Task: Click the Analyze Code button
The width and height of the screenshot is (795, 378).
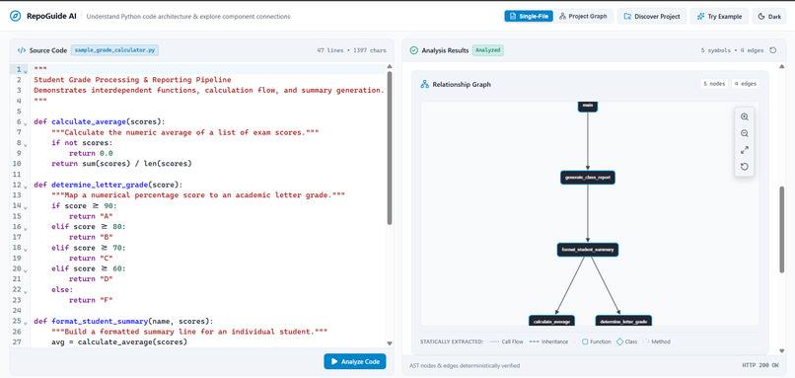Action: pyautogui.click(x=355, y=362)
